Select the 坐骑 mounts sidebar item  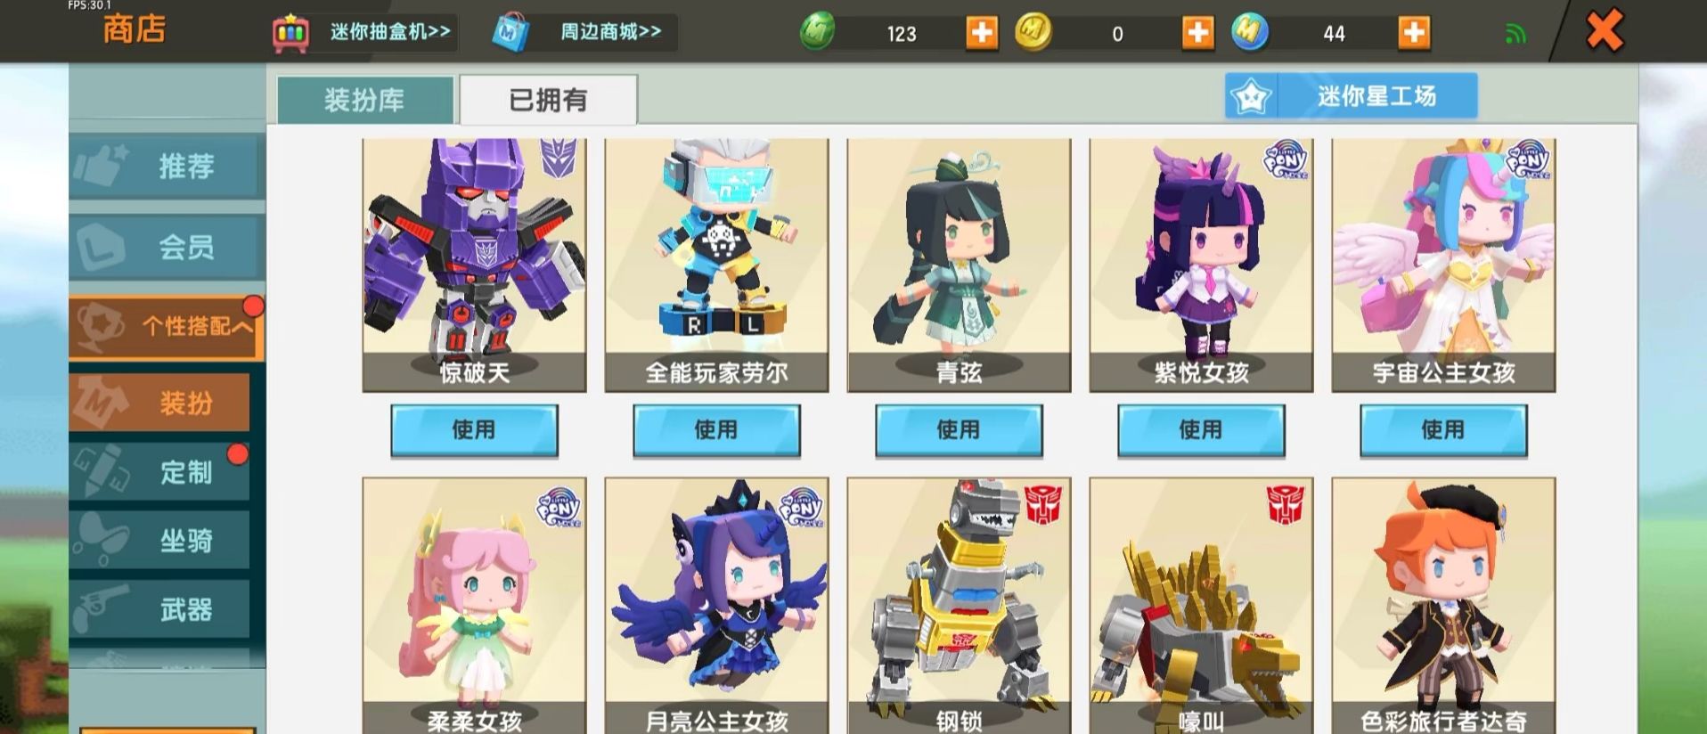pos(160,540)
